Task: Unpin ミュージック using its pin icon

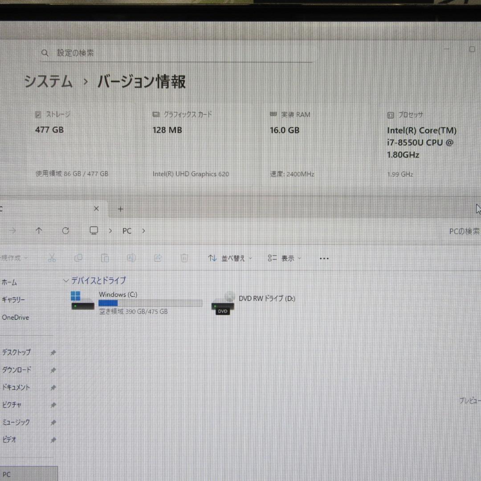Action: pyautogui.click(x=53, y=422)
